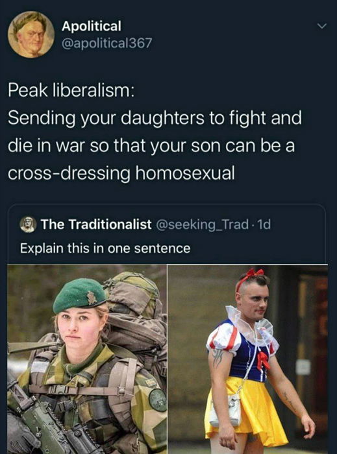Open the Apolitical profile avatar
Viewport: 337px width, 454px height.
coord(31,34)
